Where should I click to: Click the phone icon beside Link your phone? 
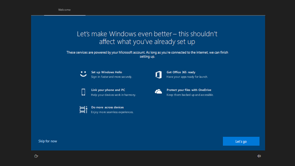point(83,92)
